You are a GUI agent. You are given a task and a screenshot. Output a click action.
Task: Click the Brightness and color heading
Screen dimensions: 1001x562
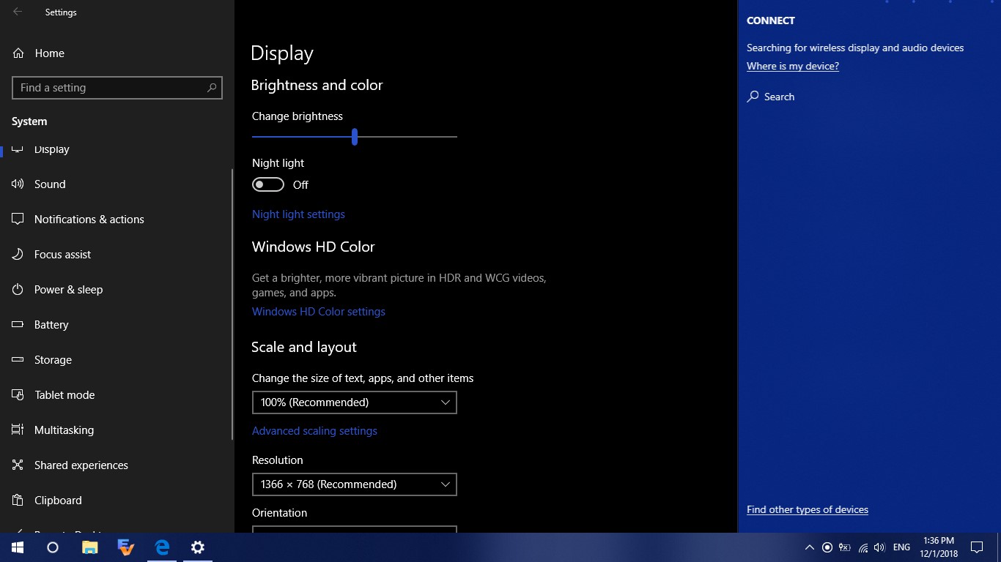click(x=317, y=86)
